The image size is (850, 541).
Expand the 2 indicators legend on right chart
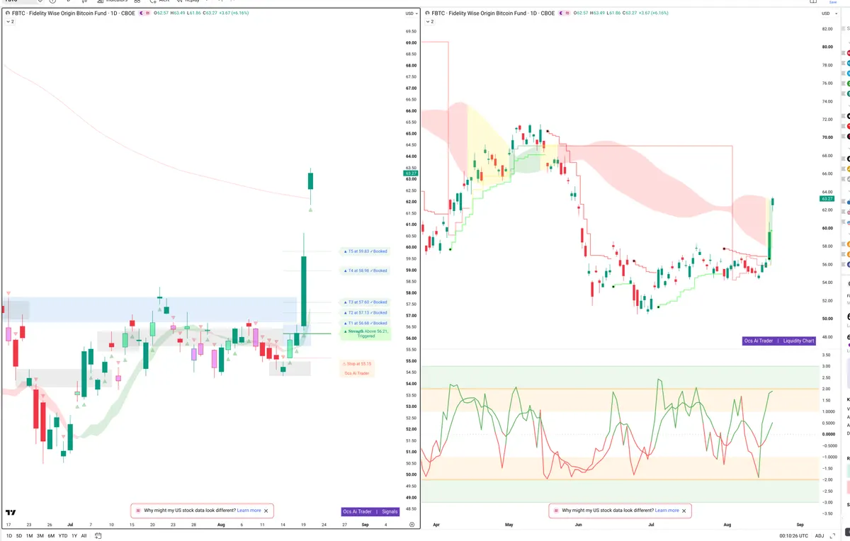point(429,22)
